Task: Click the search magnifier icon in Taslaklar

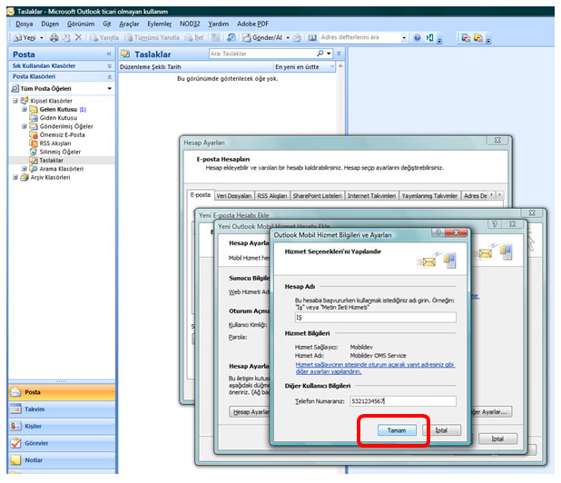Action: pyautogui.click(x=320, y=54)
